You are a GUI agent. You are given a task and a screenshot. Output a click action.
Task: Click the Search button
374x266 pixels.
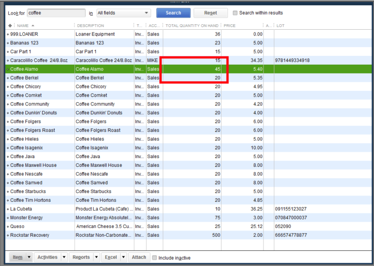tap(173, 13)
